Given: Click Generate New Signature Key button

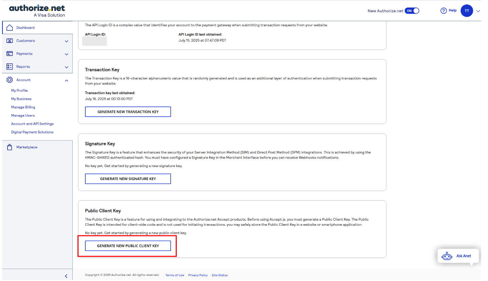Looking at the screenshot, I should coord(128,179).
